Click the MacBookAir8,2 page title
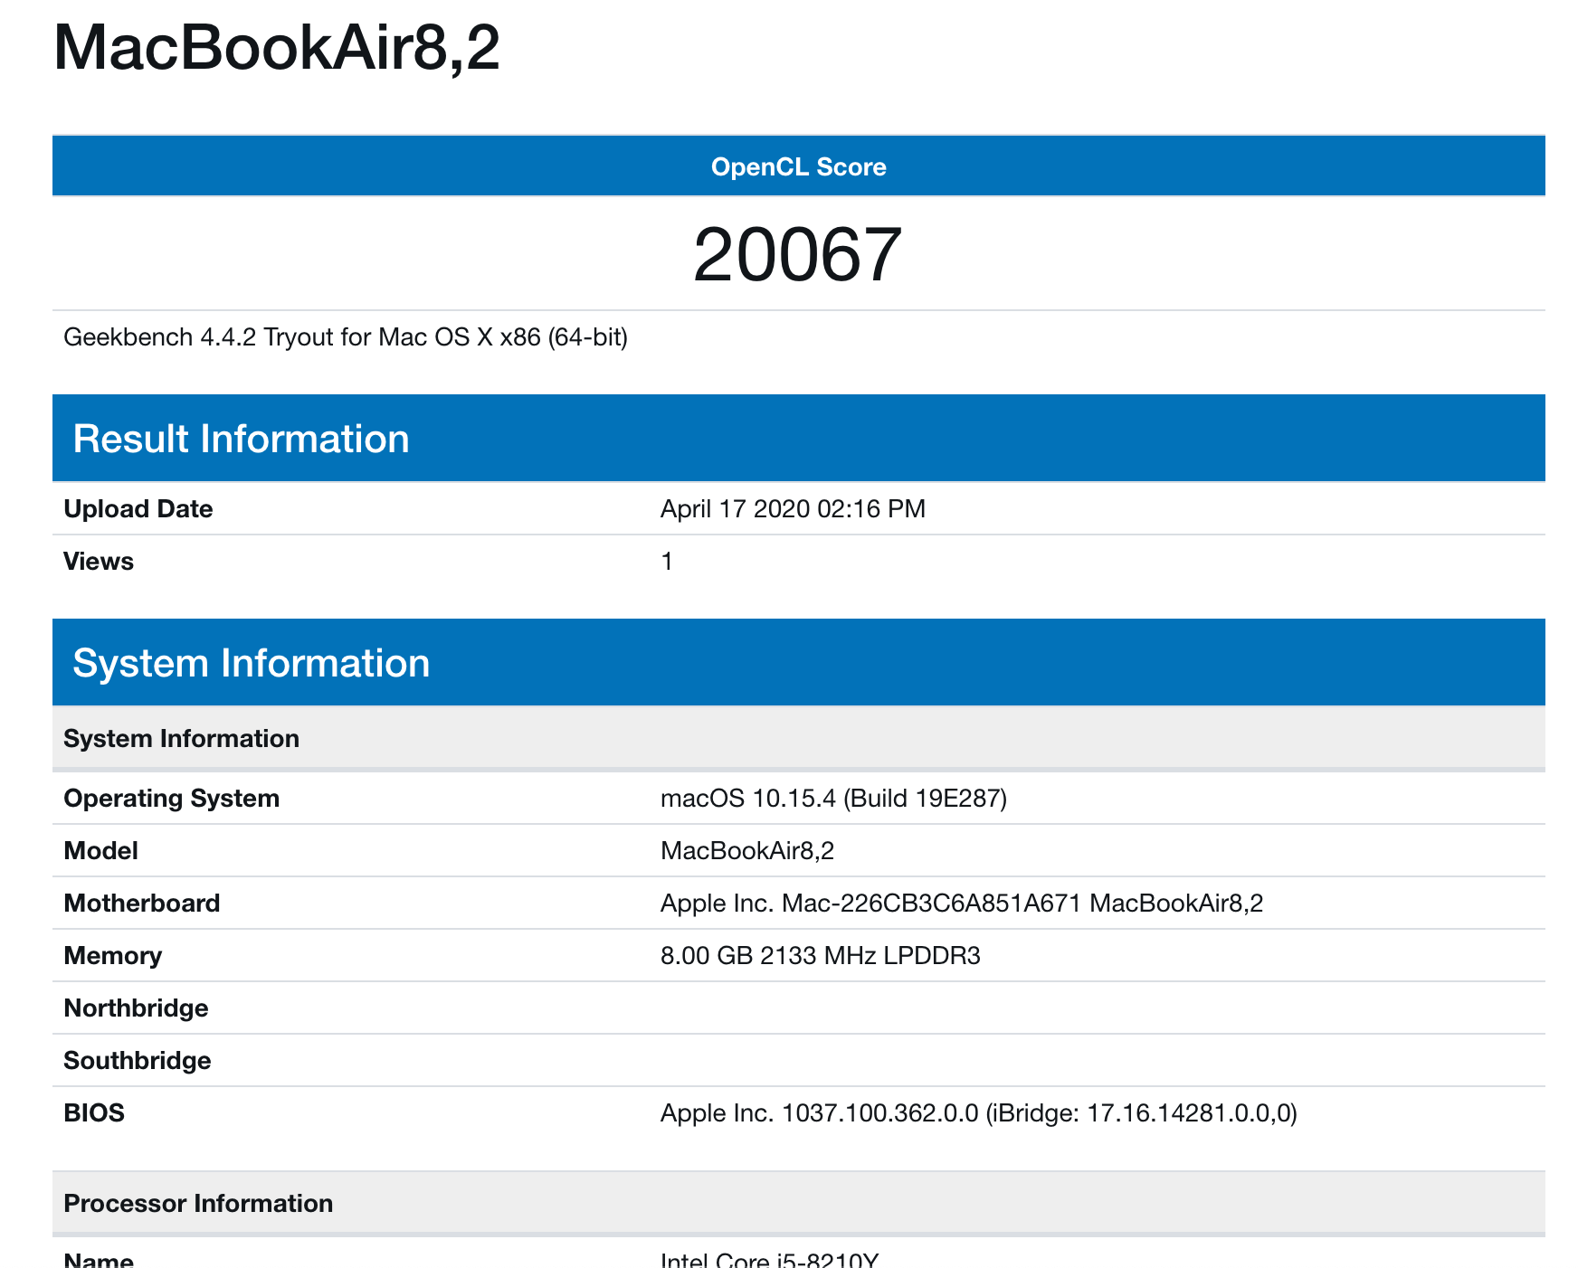The height and width of the screenshot is (1268, 1578). (277, 47)
